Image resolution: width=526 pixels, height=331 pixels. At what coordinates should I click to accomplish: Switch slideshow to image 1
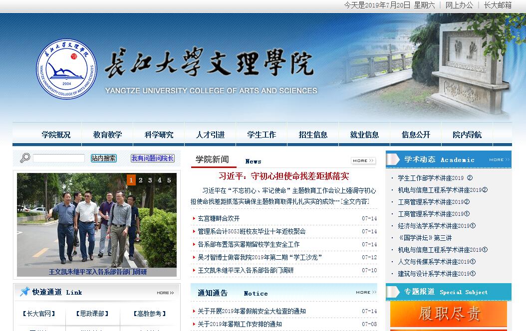click(131, 180)
